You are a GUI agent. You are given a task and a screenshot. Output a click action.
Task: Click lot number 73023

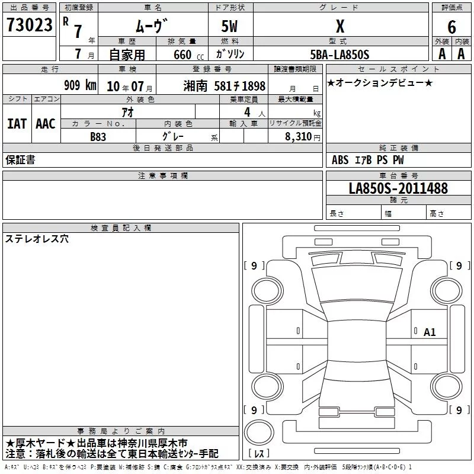click(29, 24)
